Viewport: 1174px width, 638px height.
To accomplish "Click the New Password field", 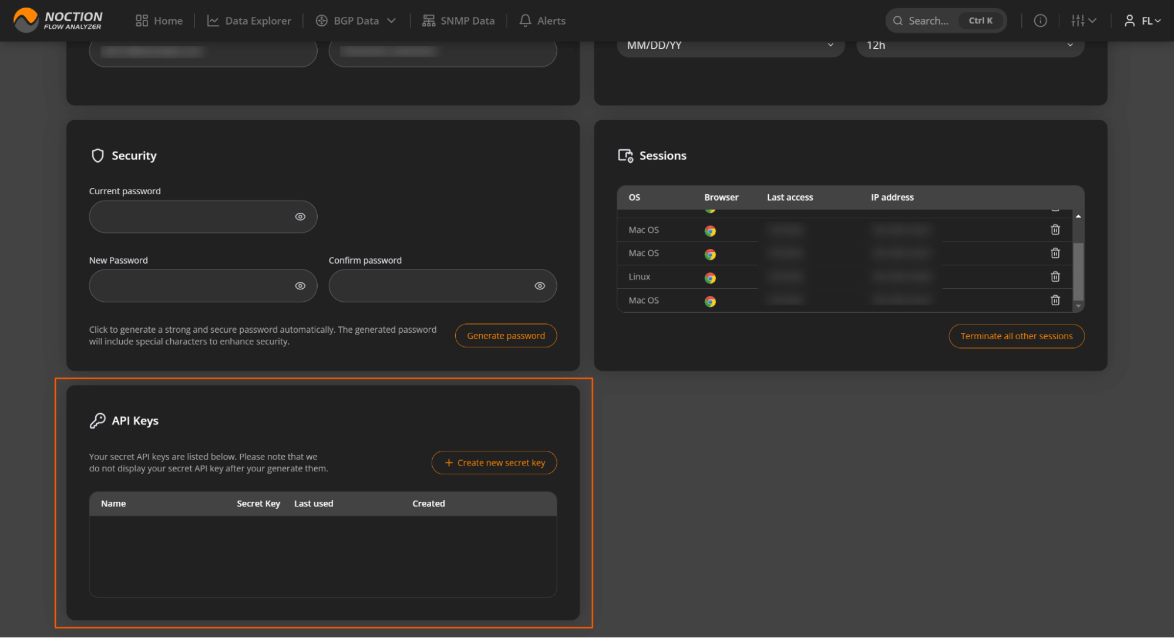I will tap(203, 286).
